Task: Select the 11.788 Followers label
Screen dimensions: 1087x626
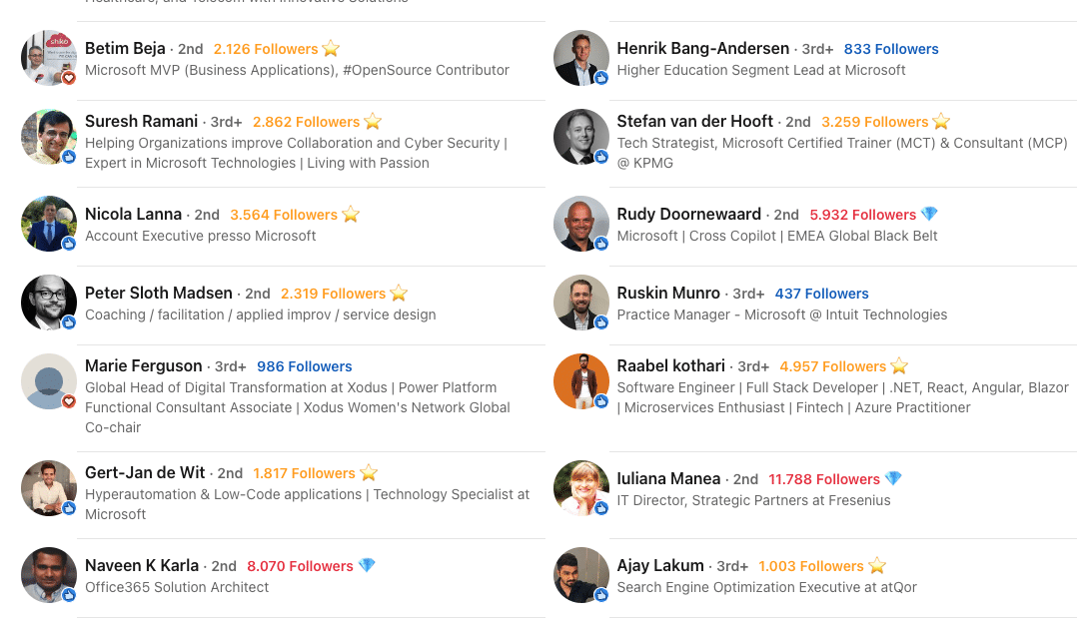Action: click(823, 479)
